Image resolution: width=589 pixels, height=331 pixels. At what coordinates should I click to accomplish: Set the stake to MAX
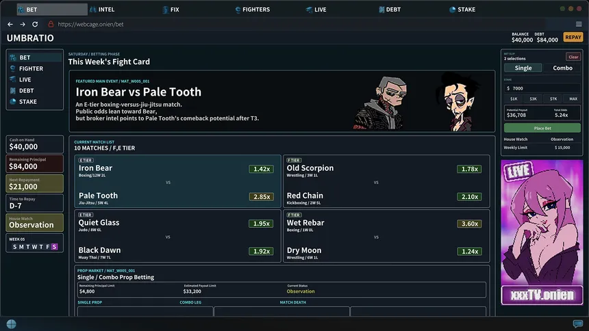(573, 98)
